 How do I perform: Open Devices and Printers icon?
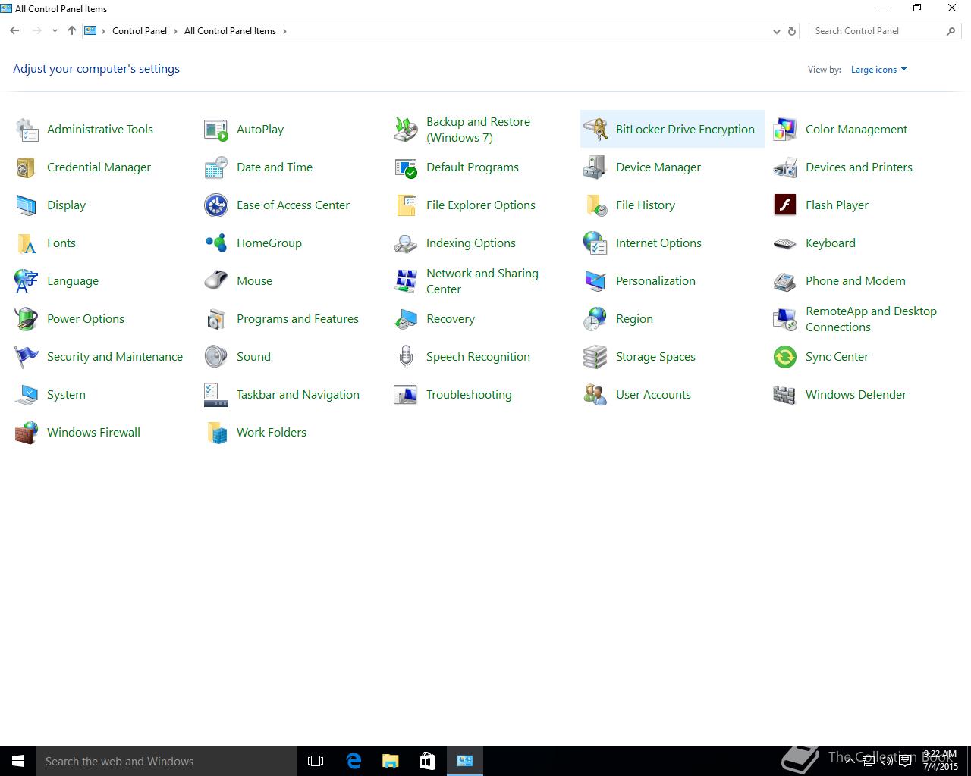(x=785, y=167)
